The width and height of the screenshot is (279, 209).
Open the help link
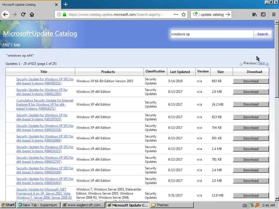click(17, 45)
